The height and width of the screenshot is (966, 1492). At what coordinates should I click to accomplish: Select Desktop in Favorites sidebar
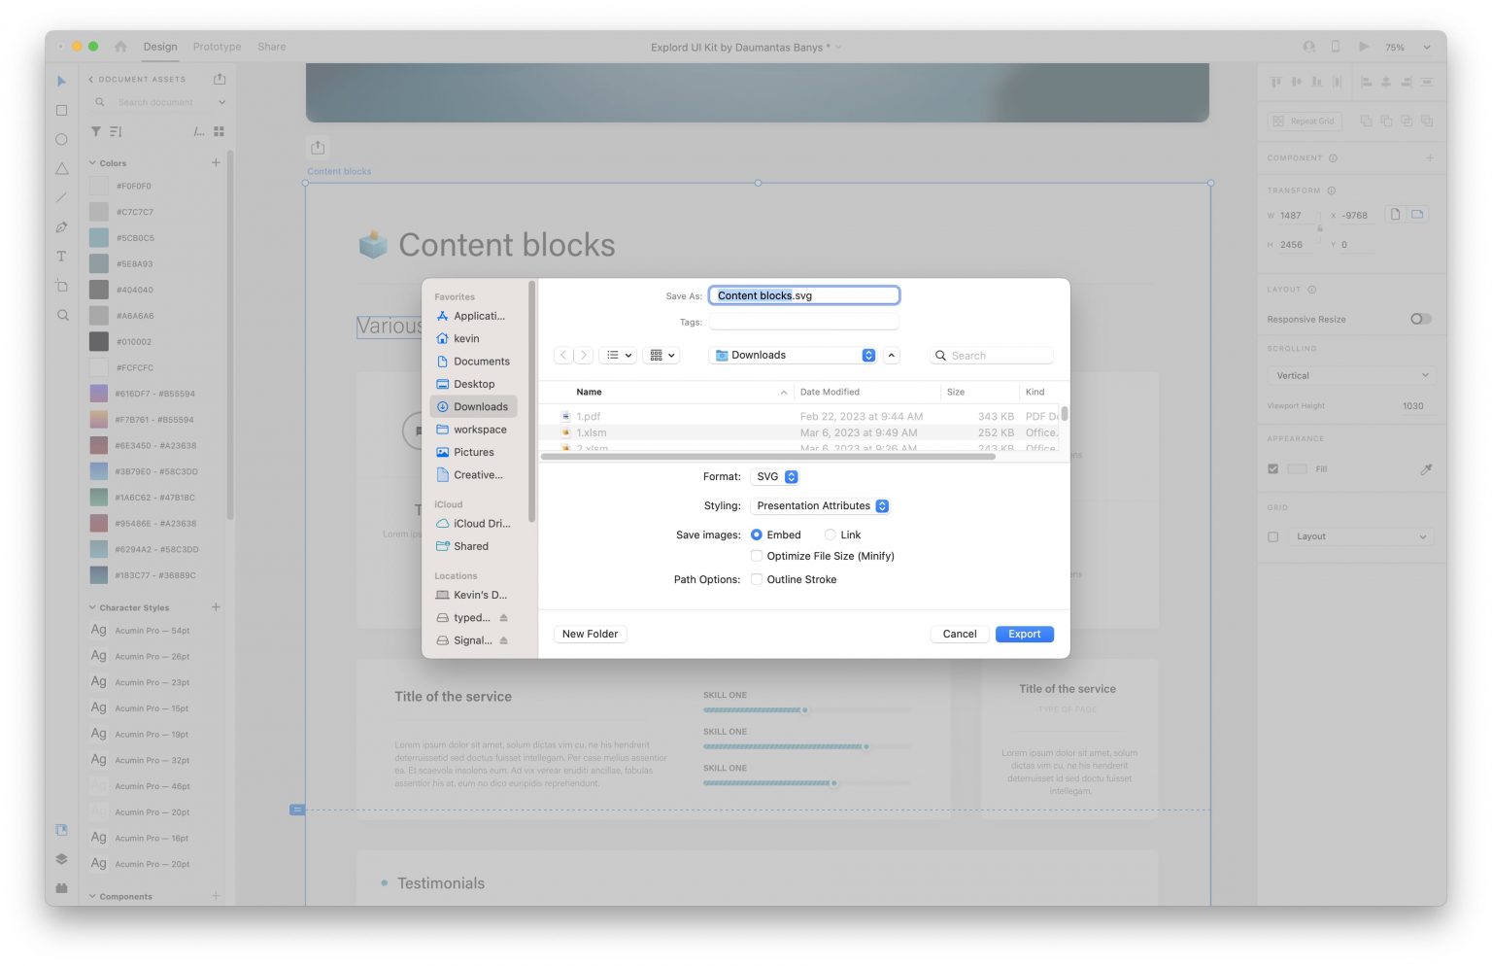click(473, 384)
